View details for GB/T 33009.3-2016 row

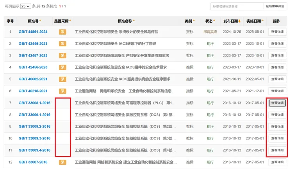click(277, 138)
